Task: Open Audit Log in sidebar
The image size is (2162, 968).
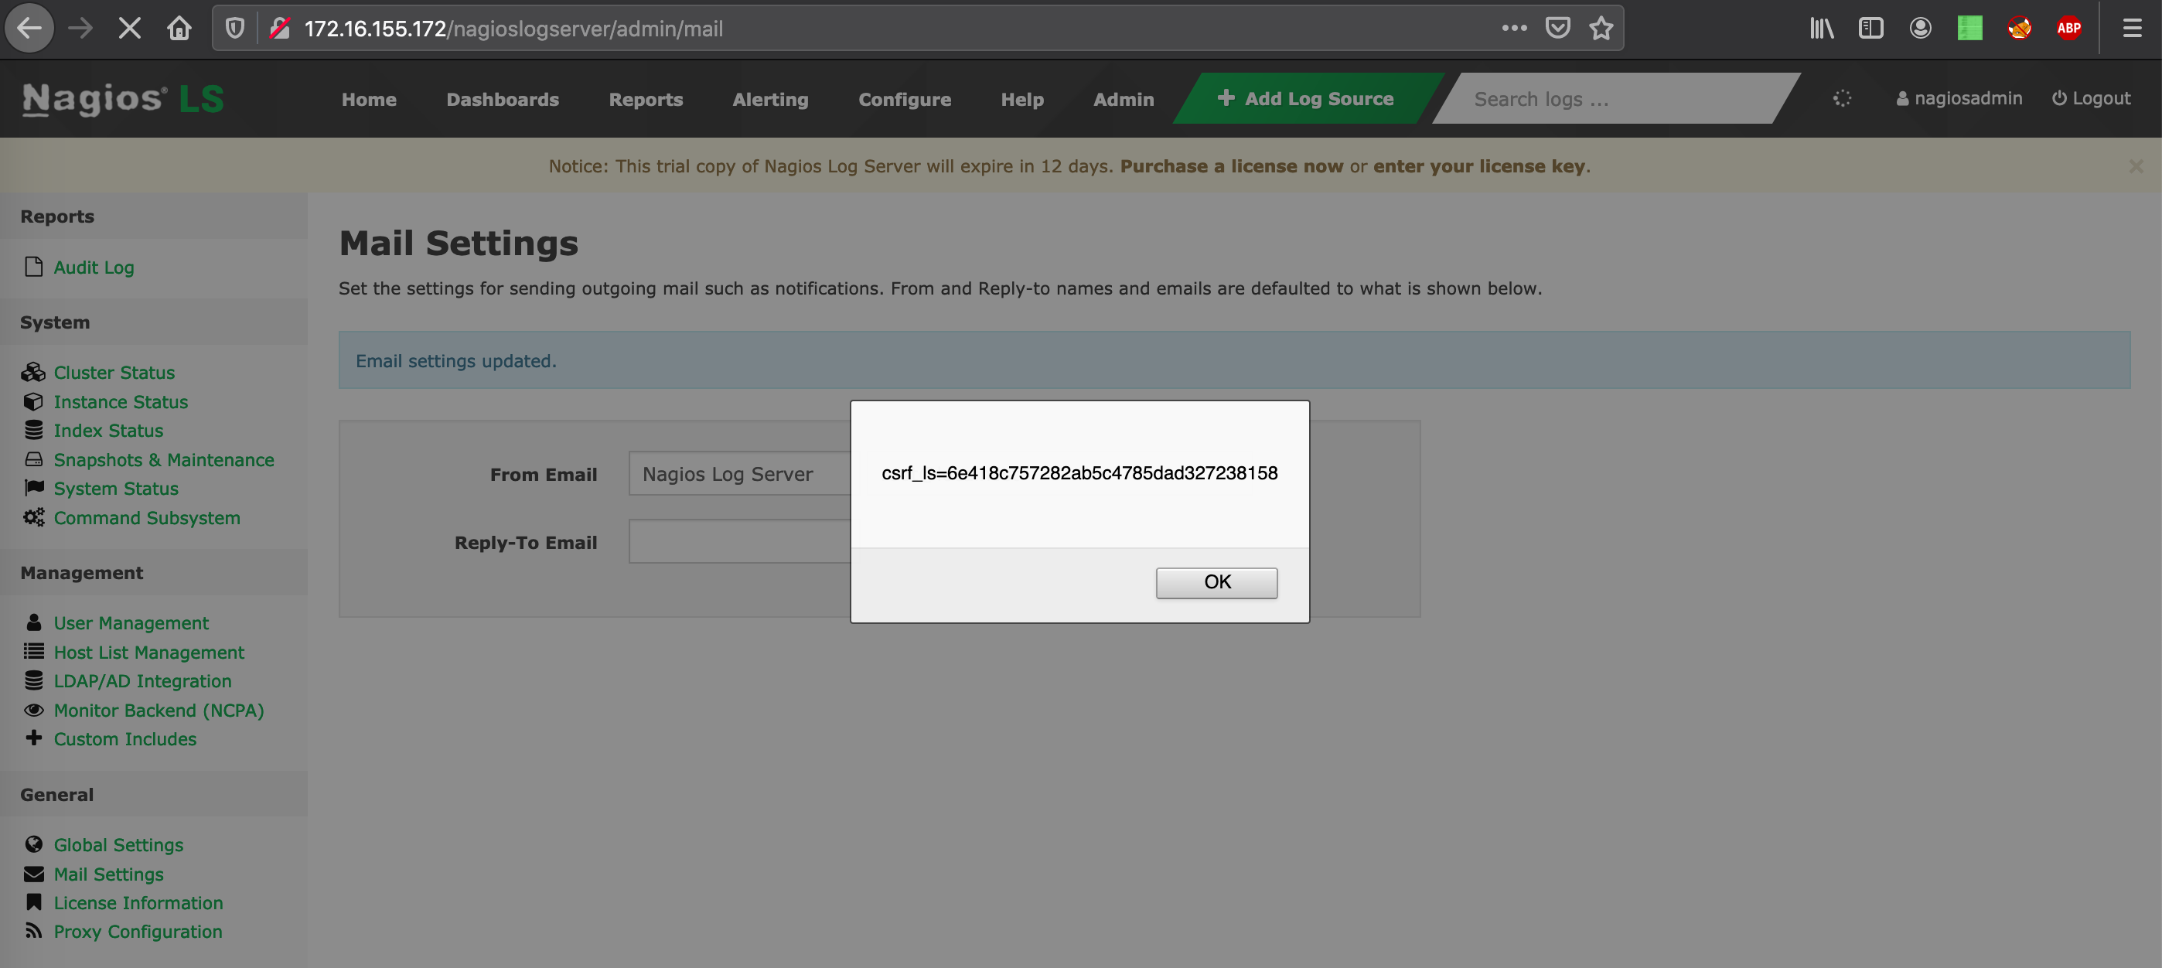Action: 93,267
